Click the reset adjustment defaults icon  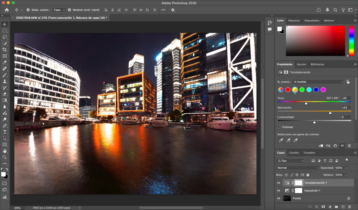[335, 146]
